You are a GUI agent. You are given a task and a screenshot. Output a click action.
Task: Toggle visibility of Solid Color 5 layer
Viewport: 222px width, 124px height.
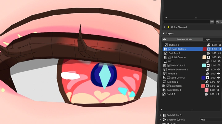(x=220, y=49)
